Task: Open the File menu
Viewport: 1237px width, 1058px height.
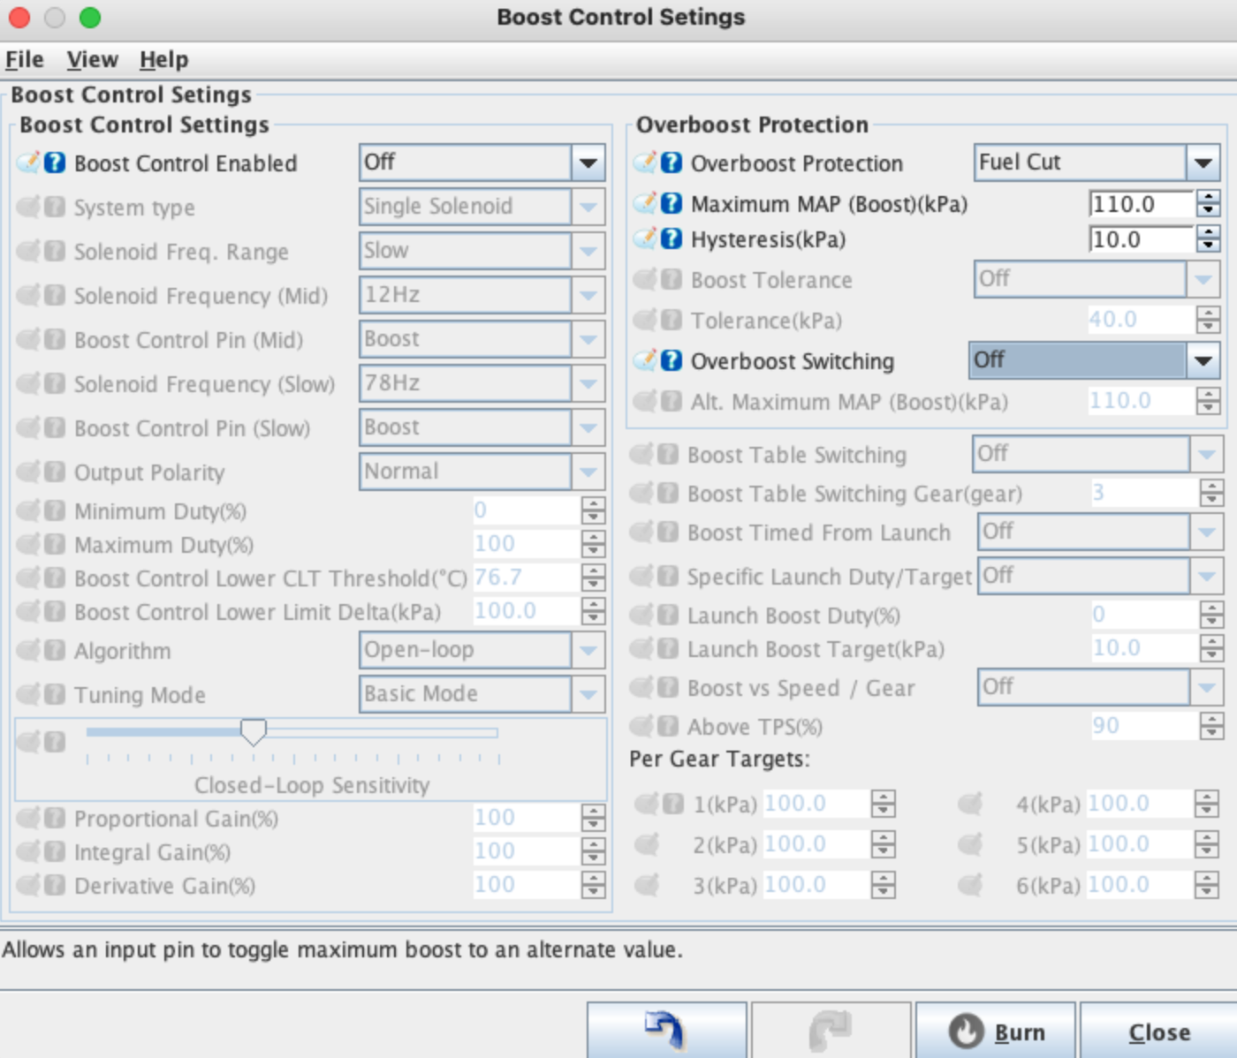Action: tap(24, 59)
